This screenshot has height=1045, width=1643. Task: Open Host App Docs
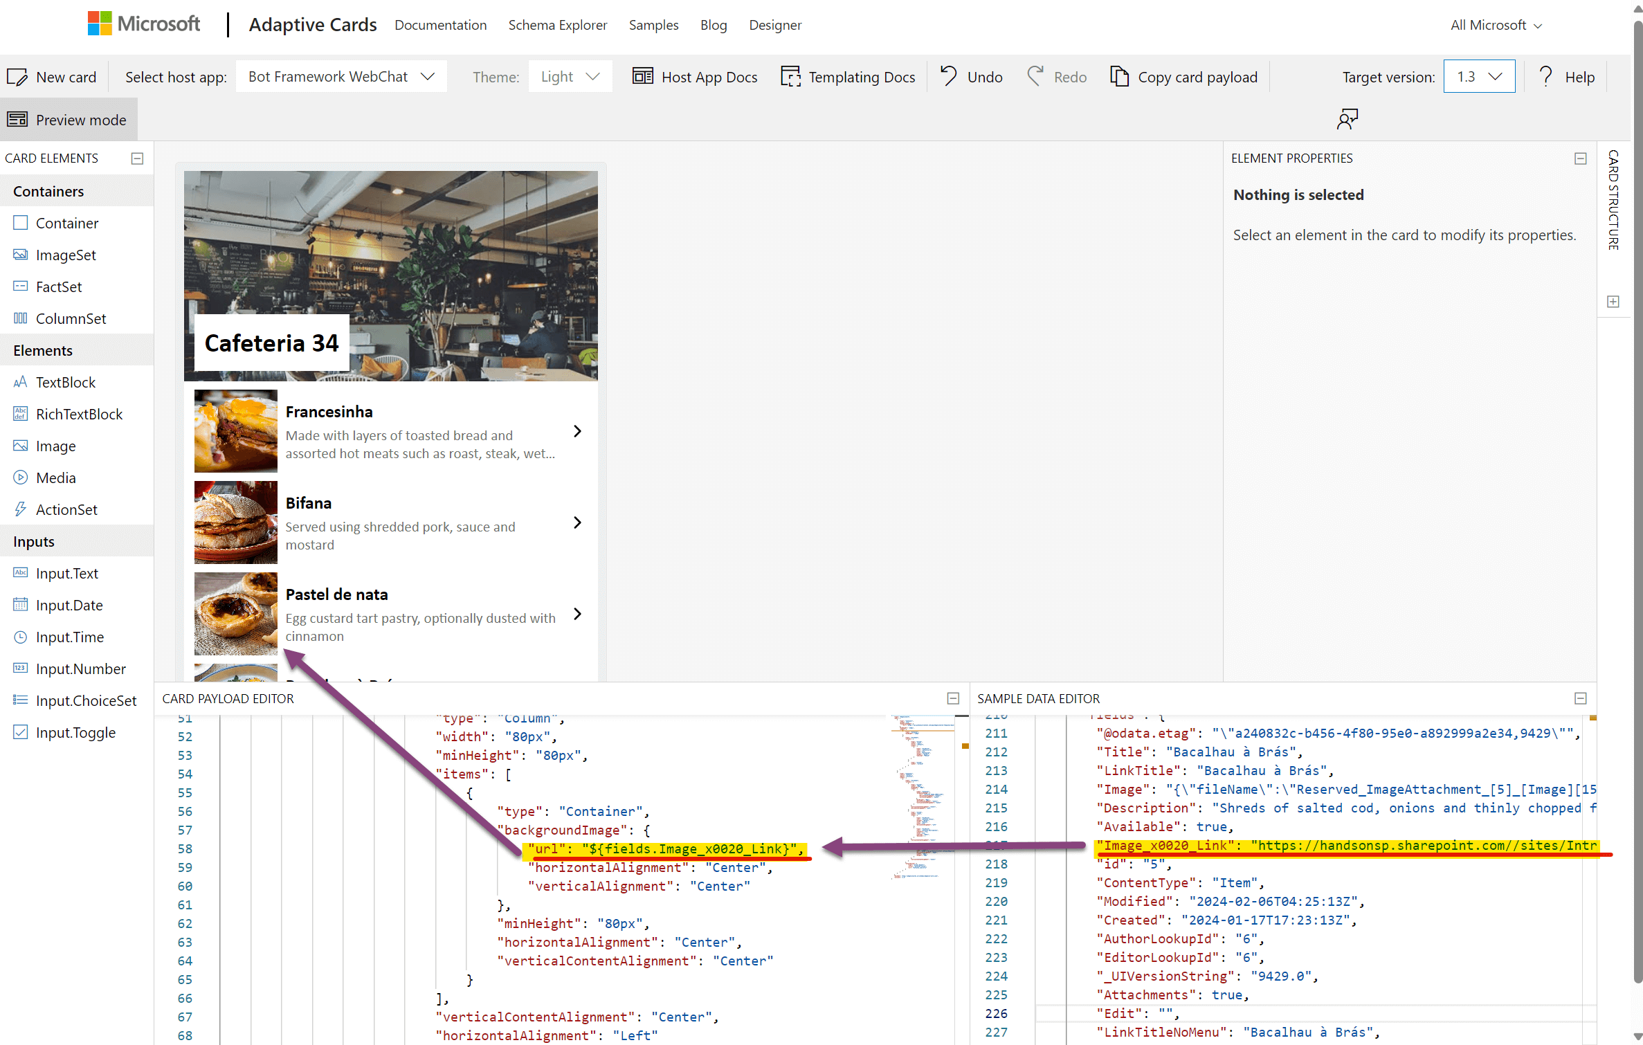pyautogui.click(x=695, y=77)
